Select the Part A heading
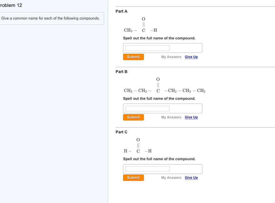Viewport: 275px width, 203px height. (121, 11)
